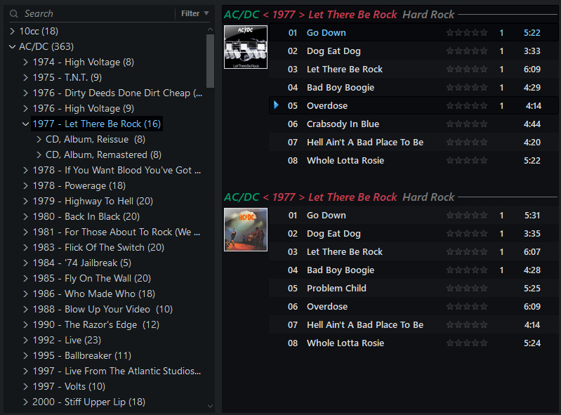The image size is (561, 415).
Task: Click the first Let There Be Rock cover thumbnail
Action: [245, 47]
